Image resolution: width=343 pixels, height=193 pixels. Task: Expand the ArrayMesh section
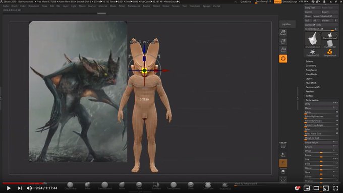pyautogui.click(x=311, y=70)
